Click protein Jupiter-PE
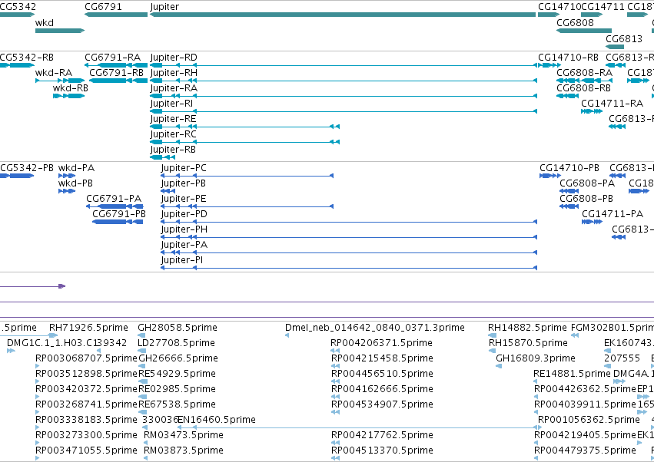Image resolution: width=654 pixels, height=462 pixels. tap(247, 206)
